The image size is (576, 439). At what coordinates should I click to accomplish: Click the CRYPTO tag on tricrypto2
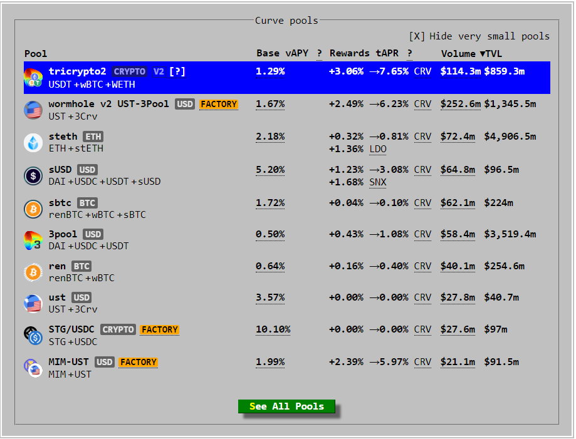point(129,71)
